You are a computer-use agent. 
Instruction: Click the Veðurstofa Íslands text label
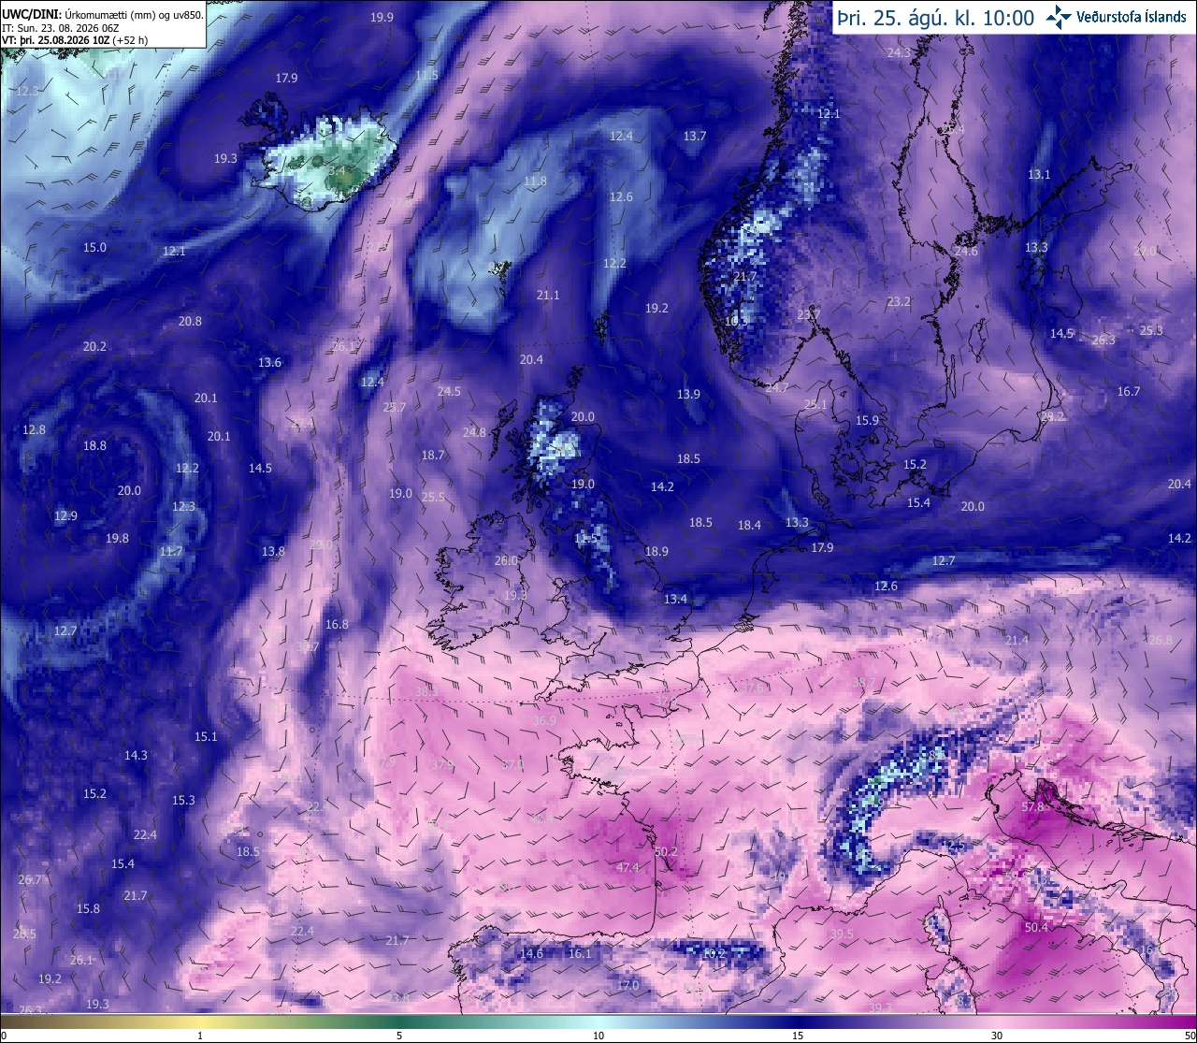[x=1132, y=17]
